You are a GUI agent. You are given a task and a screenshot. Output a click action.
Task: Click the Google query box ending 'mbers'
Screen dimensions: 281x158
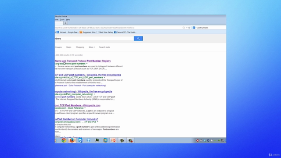[x=94, y=39]
